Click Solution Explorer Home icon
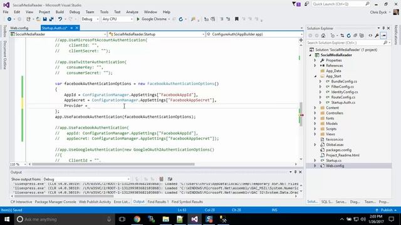 [x=323, y=36]
